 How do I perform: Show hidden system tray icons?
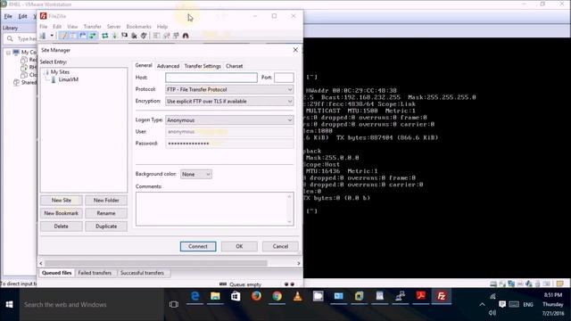[482, 304]
